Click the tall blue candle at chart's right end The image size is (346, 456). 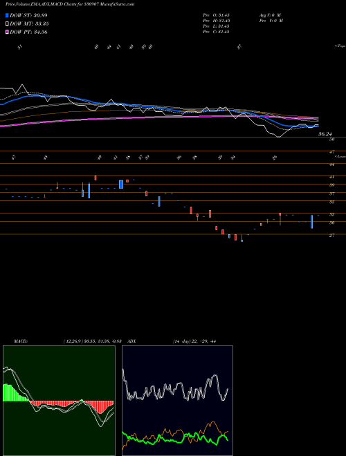pos(312,222)
